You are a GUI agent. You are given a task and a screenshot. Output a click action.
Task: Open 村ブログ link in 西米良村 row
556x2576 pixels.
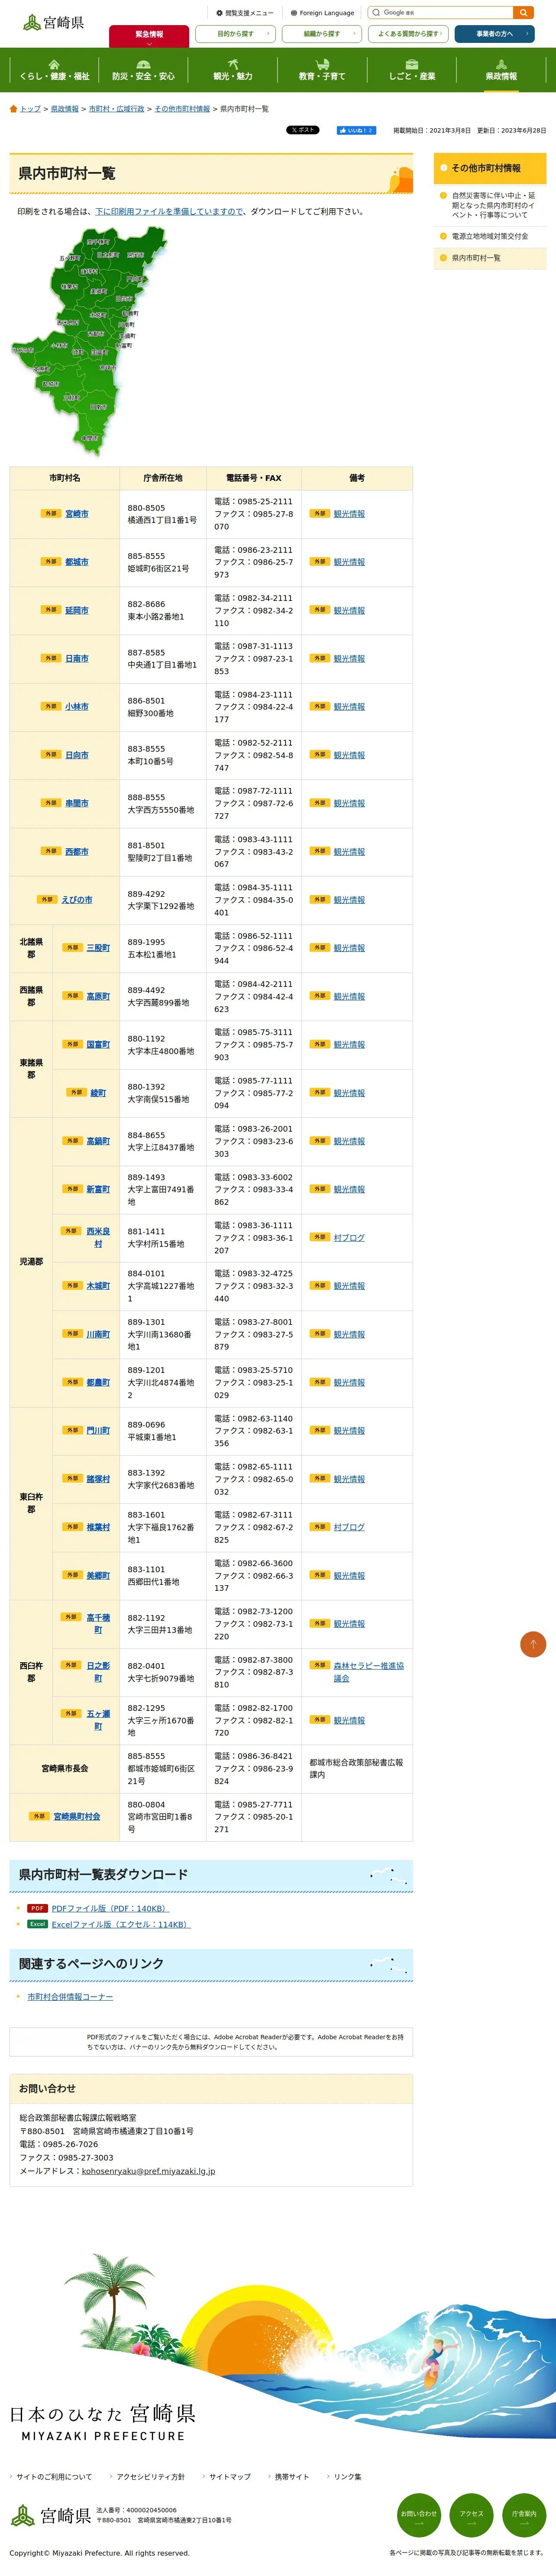coord(349,1238)
